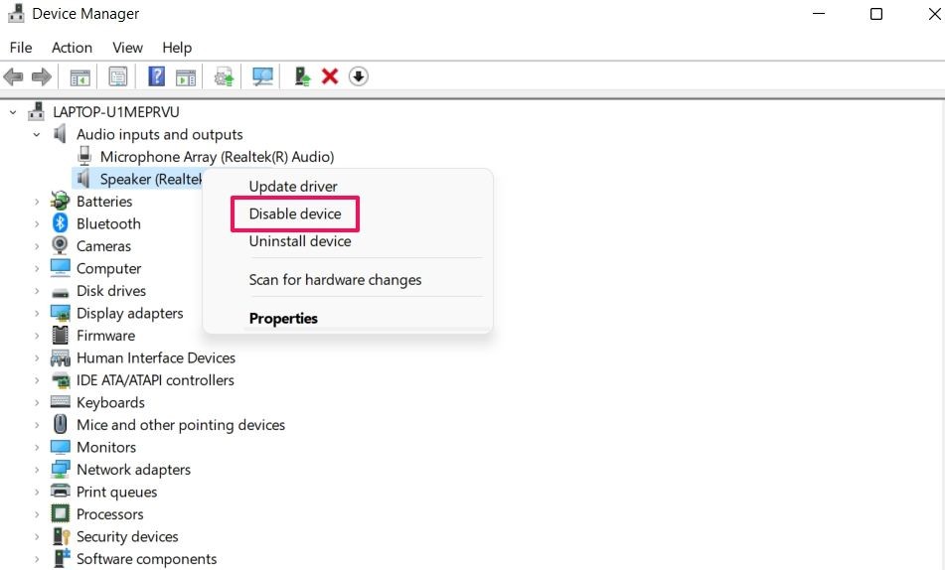945x570 pixels.
Task: Open the Help menu
Action: tap(177, 48)
